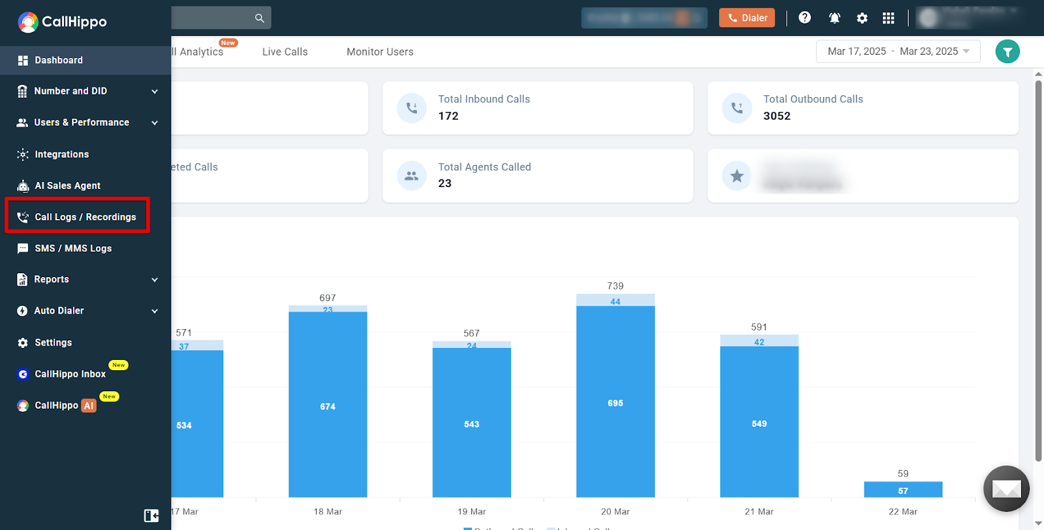Click the 22 Mar bar 57

point(903,490)
